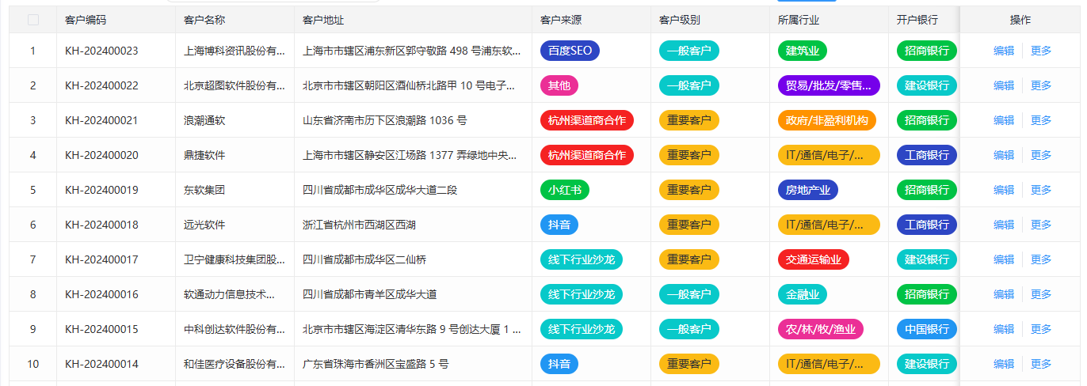The width and height of the screenshot is (1087, 386).
Task: Click the 农/林/牧/渔业 industry tag
Action: [x=820, y=329]
